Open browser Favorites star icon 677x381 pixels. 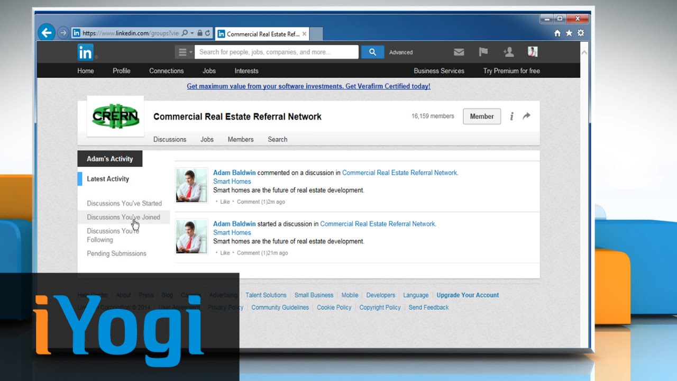569,33
